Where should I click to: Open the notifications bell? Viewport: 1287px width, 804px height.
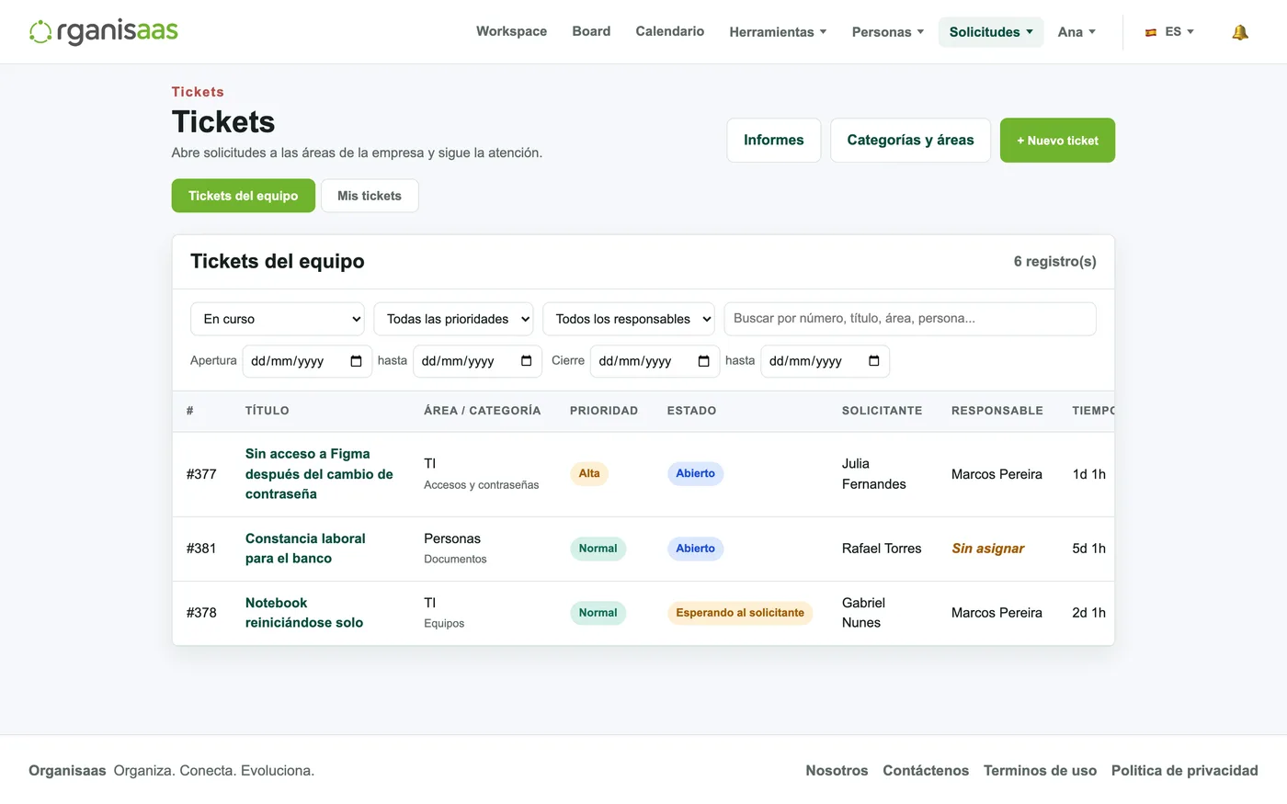[x=1239, y=32]
